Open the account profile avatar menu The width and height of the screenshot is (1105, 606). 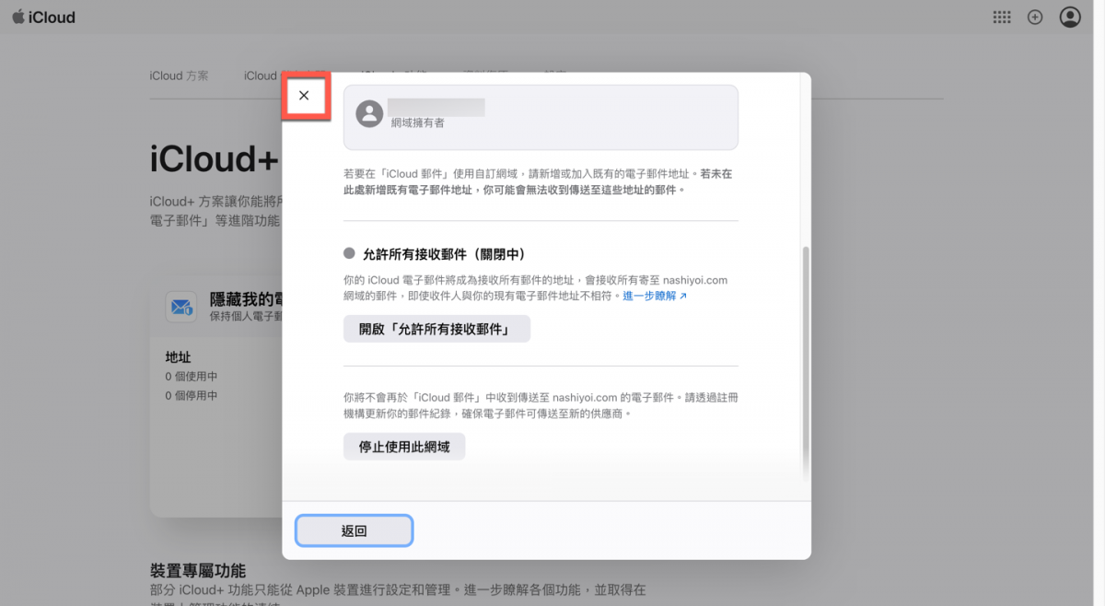[1070, 17]
